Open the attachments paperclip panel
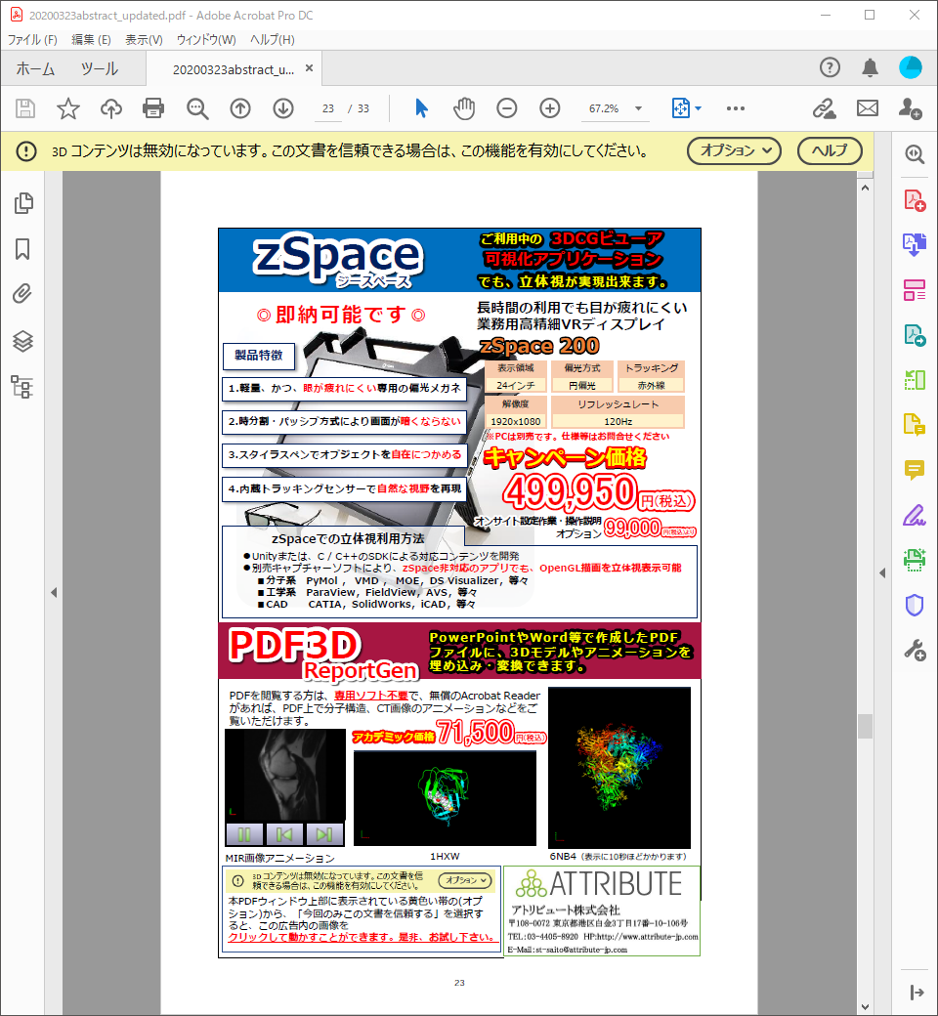Image resolution: width=938 pixels, height=1016 pixels. 22,294
